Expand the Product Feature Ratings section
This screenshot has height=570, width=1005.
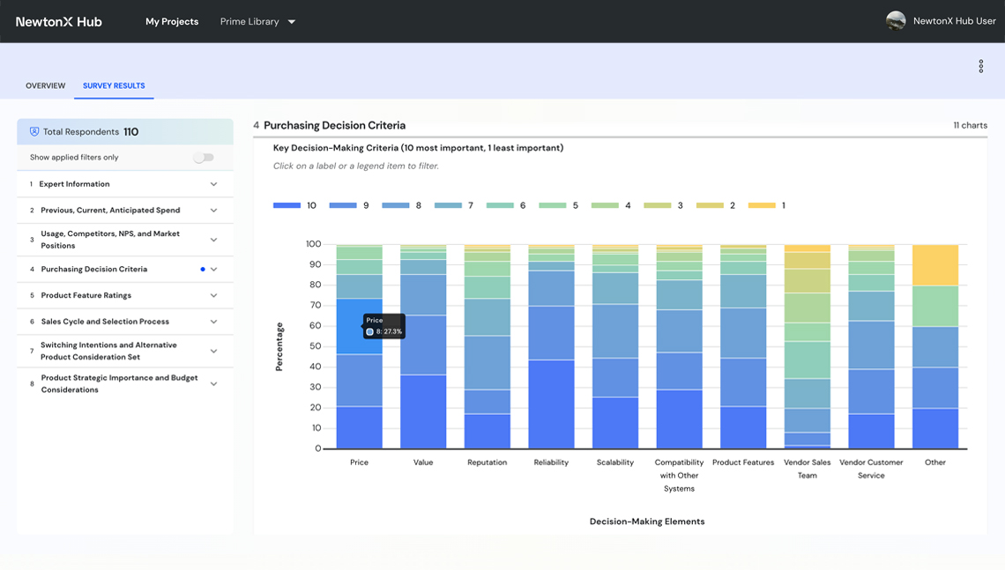point(213,296)
